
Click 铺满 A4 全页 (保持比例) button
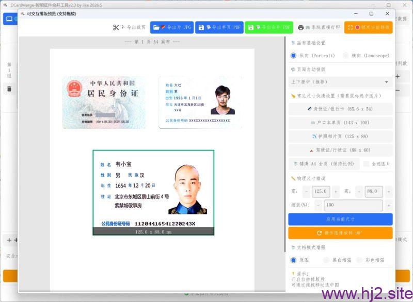(324, 164)
